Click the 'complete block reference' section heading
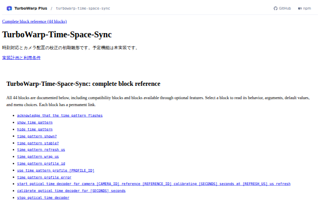This screenshot has height=200, width=320. (83, 84)
